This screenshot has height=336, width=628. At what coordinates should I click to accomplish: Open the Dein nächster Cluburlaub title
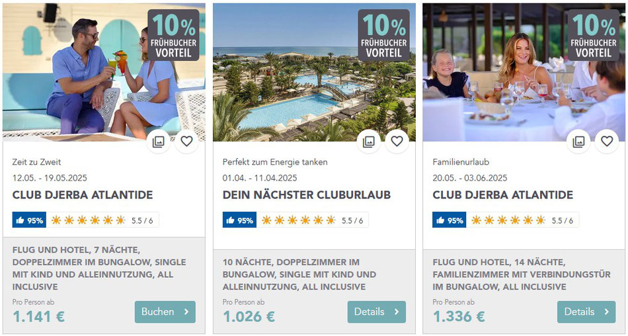point(307,195)
